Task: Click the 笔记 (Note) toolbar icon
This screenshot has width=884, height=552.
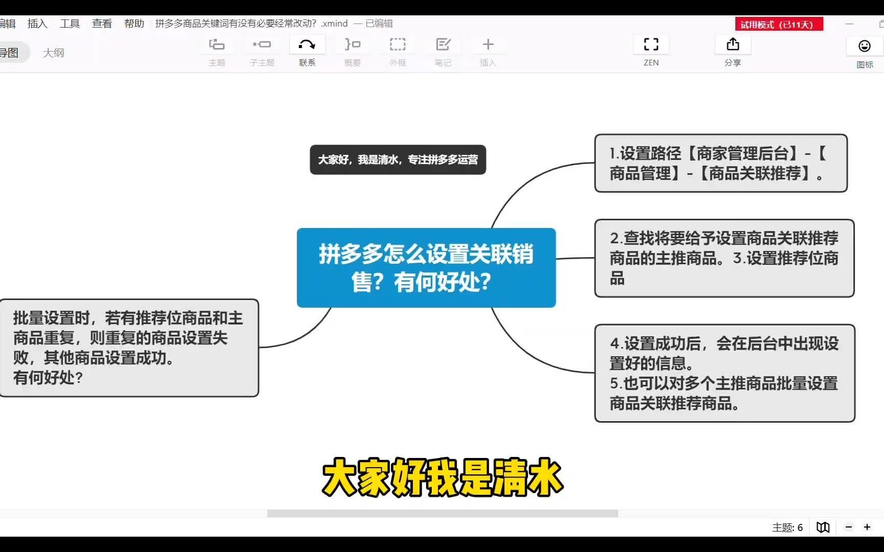Action: pos(443,45)
